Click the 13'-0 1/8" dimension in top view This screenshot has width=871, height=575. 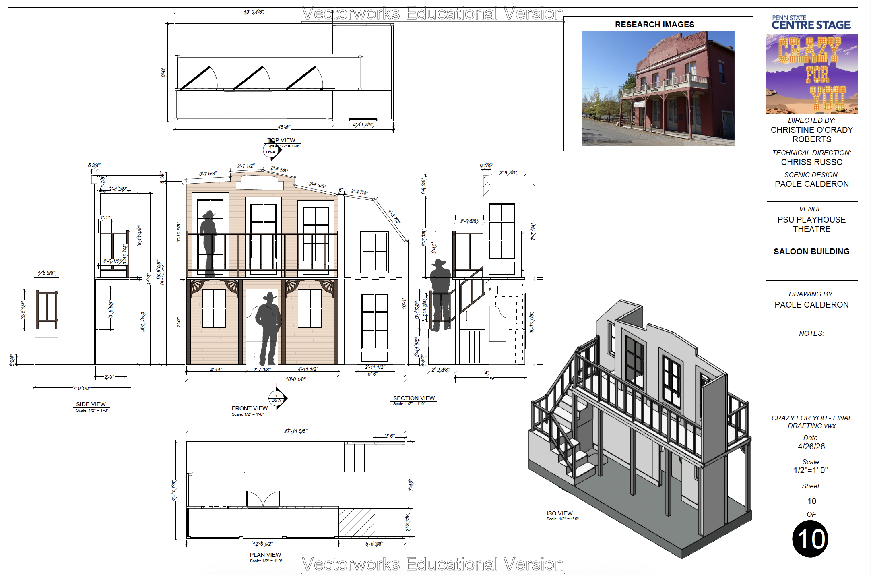[x=254, y=12]
